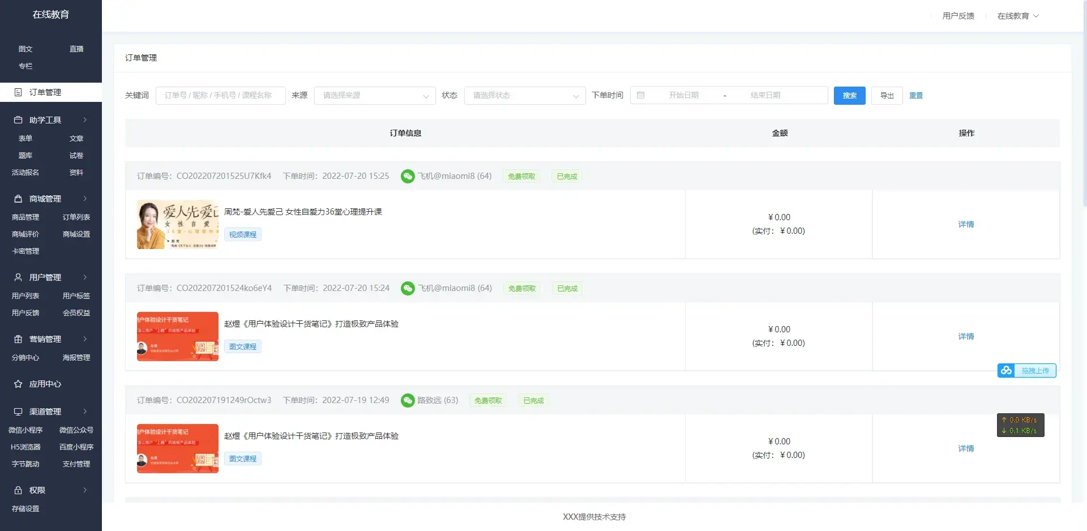Open 微信小程序 channel setting
This screenshot has width=1087, height=531.
[25, 430]
